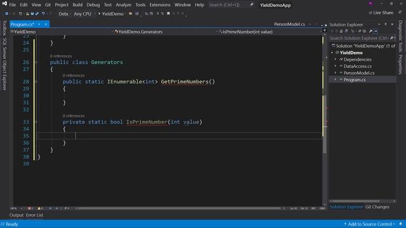406x228 pixels.
Task: Open the Debug menu
Action: pos(93,5)
